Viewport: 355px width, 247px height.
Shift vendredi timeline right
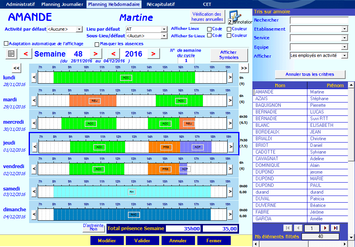coord(230,169)
